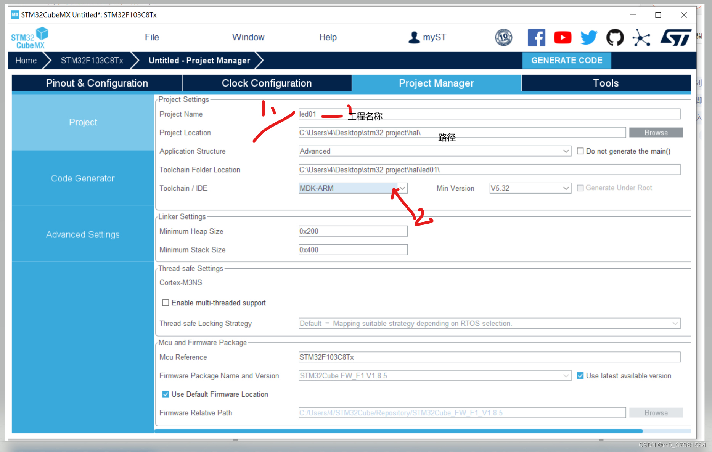Select Project in the side panel
Image resolution: width=712 pixels, height=452 pixels.
click(x=83, y=122)
